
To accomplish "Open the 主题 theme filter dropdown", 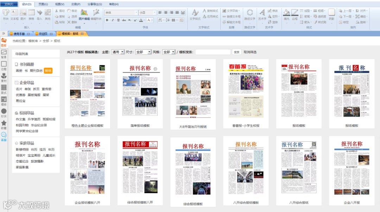I will pyautogui.click(x=118, y=52).
